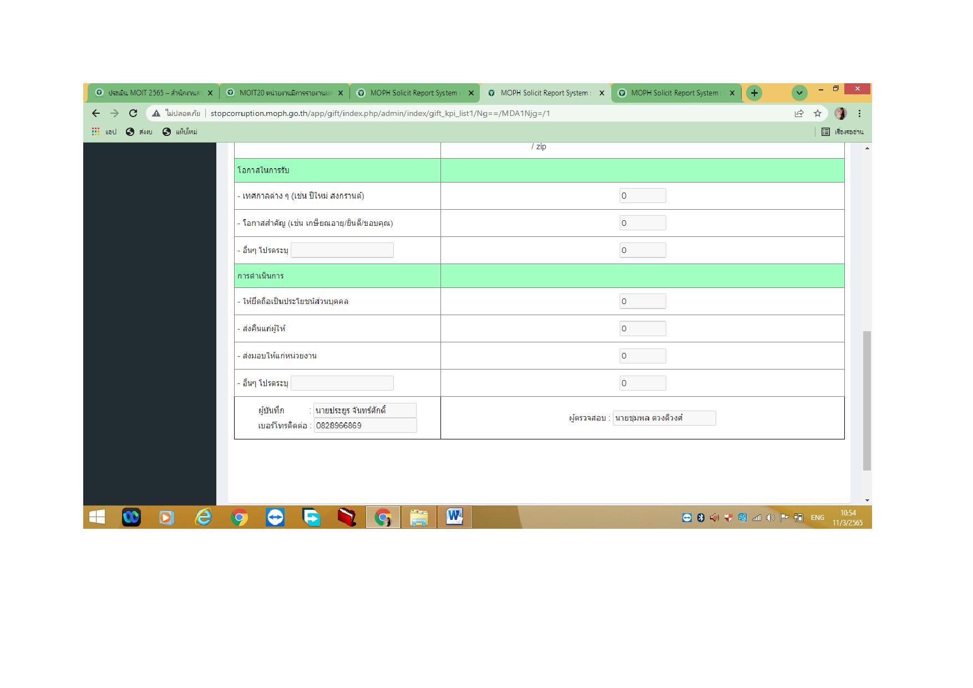Close the MOIT 2565 tab
Screen dimensions: 973x688
tap(210, 93)
